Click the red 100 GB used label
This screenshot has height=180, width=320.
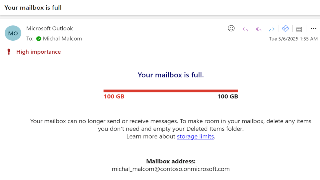click(114, 96)
